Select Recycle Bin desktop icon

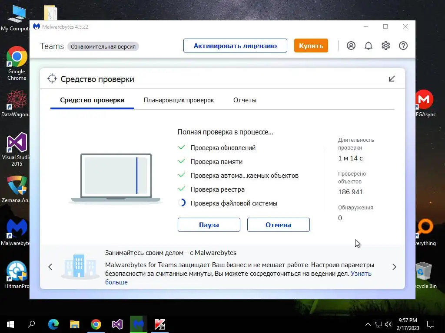pyautogui.click(x=425, y=275)
